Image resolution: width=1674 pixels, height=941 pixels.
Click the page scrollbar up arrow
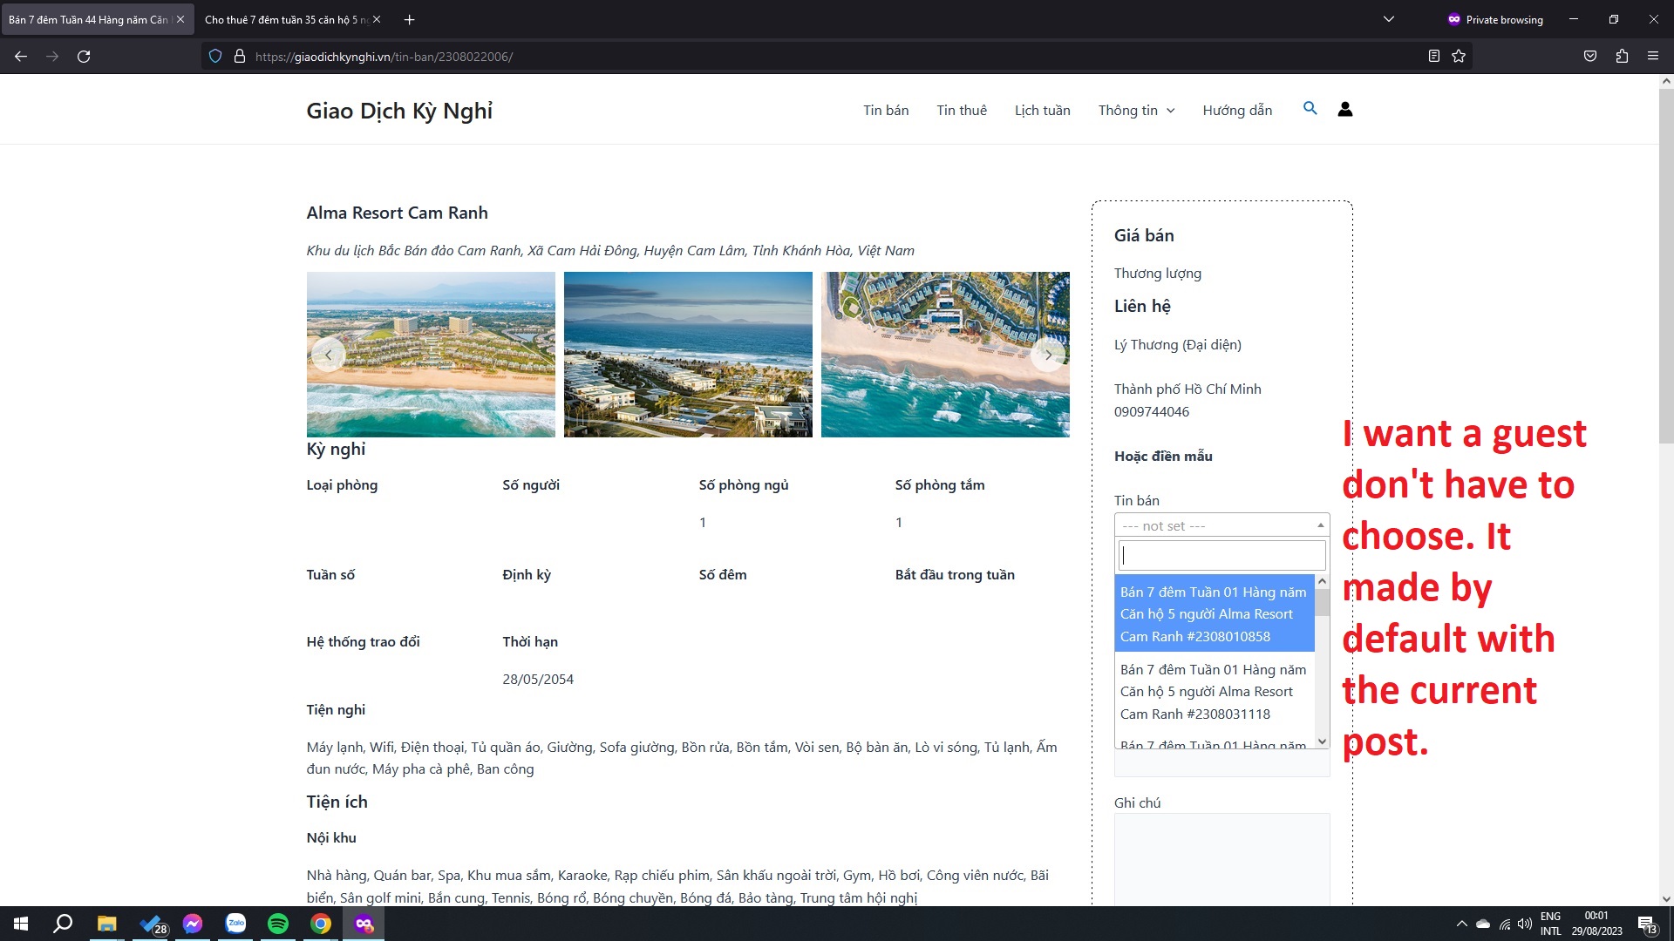coord(1666,81)
